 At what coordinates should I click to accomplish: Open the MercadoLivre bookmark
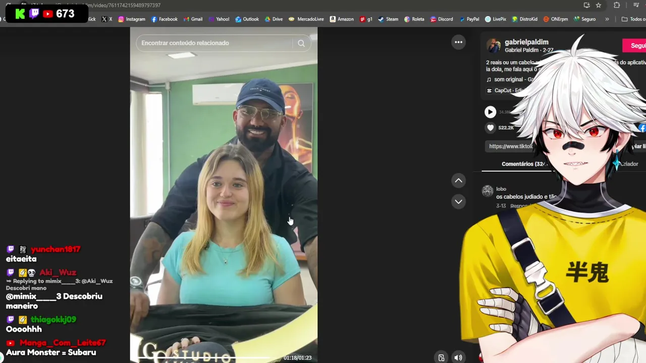pyautogui.click(x=306, y=19)
